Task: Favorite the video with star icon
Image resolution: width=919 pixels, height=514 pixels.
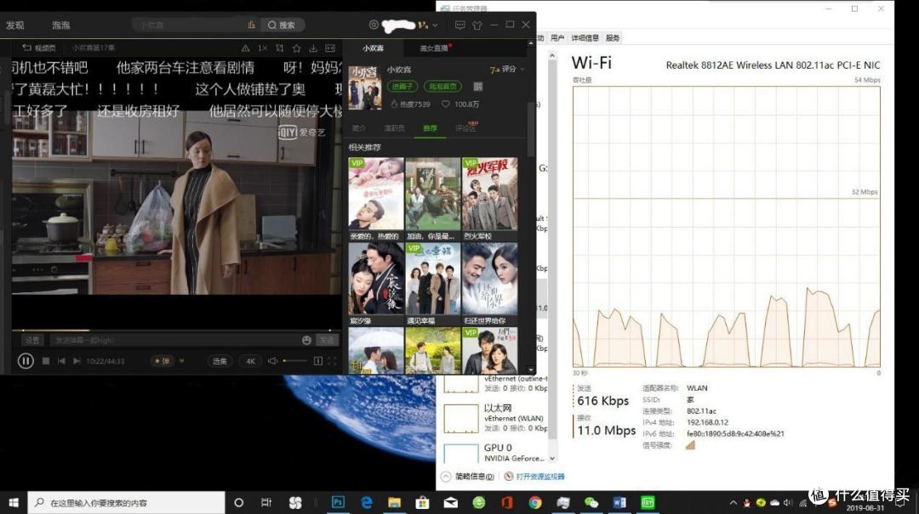Action: coord(297,48)
